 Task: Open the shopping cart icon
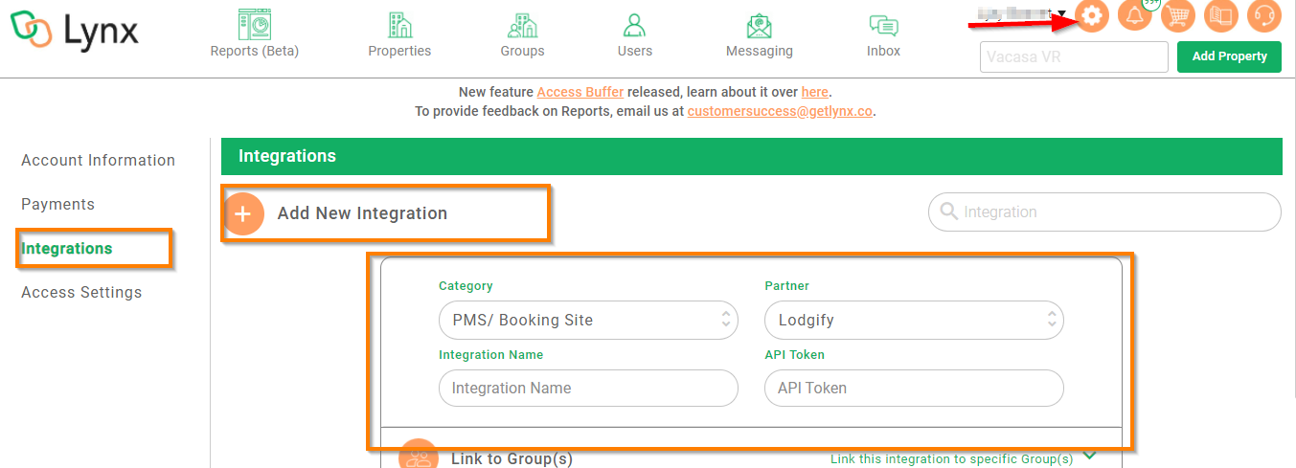pos(1178,15)
